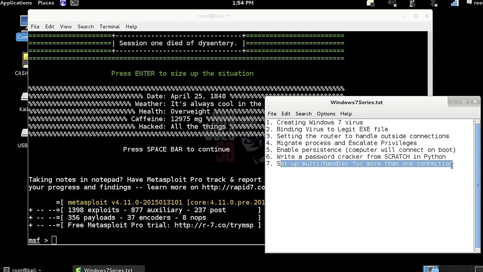483x272 pixels.
Task: Click the 'Caffeine: 12975 mg' line
Action: tap(167, 119)
